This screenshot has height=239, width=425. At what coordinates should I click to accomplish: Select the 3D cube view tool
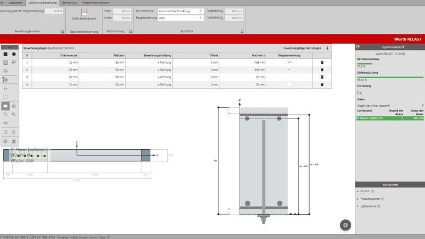[14, 106]
